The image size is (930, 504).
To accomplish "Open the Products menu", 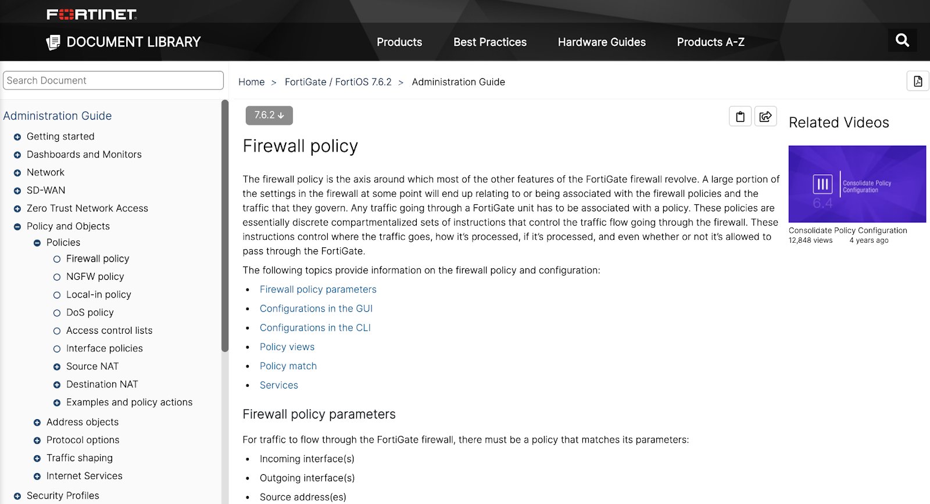I will coord(399,42).
